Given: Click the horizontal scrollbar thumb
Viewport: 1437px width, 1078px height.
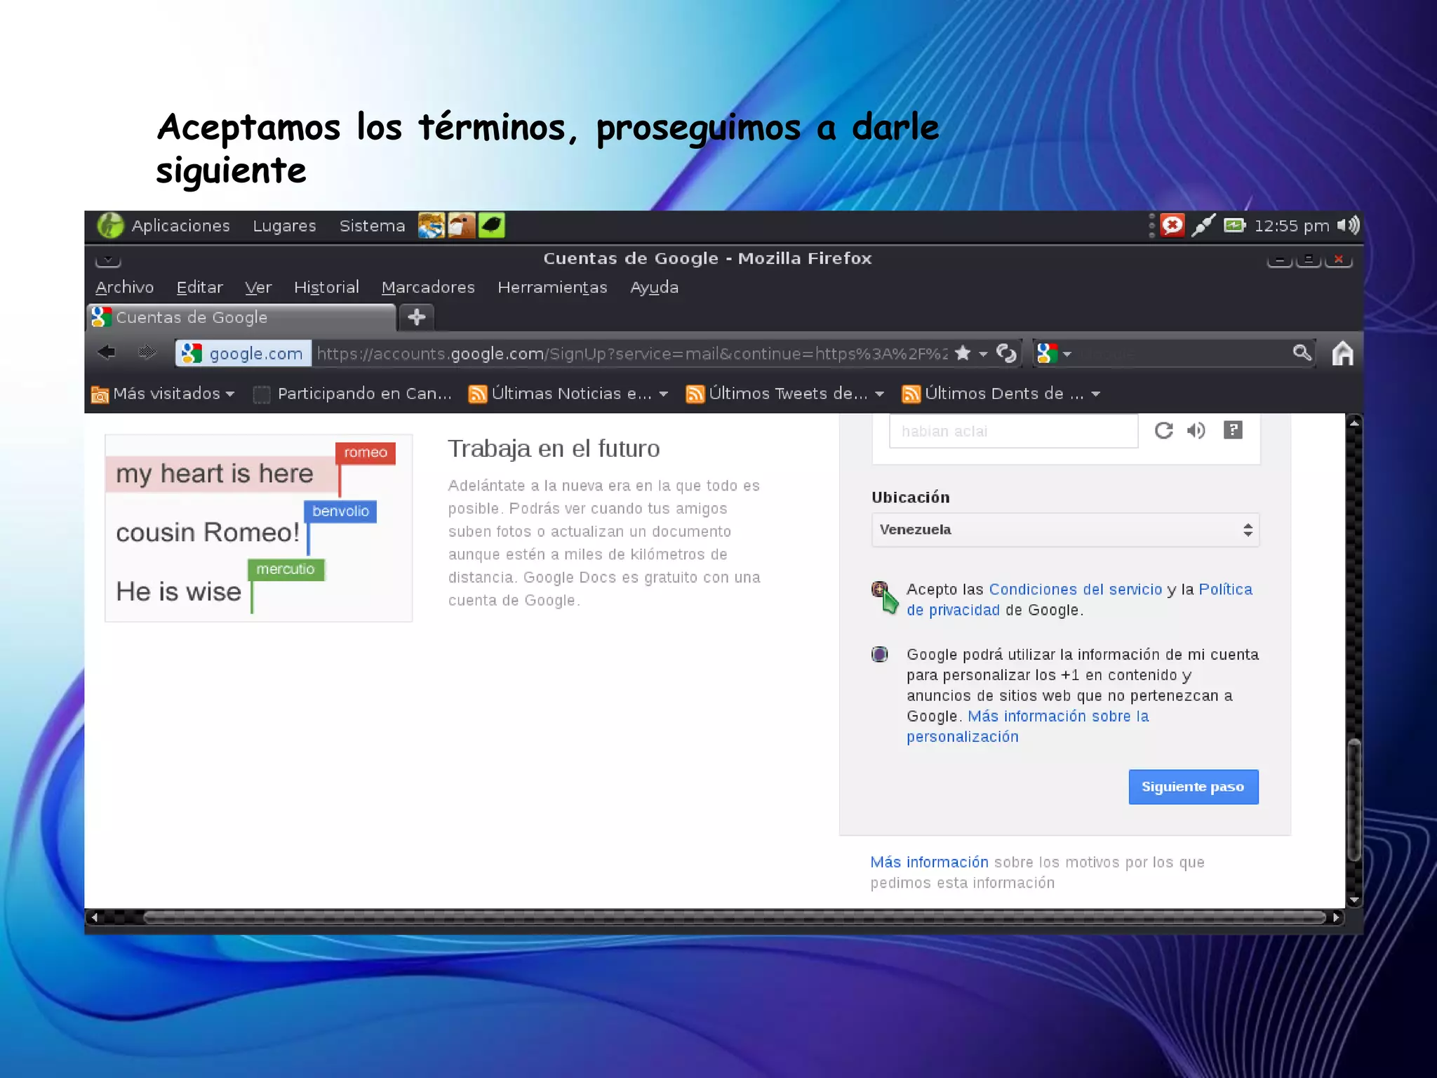Looking at the screenshot, I should pos(734,917).
